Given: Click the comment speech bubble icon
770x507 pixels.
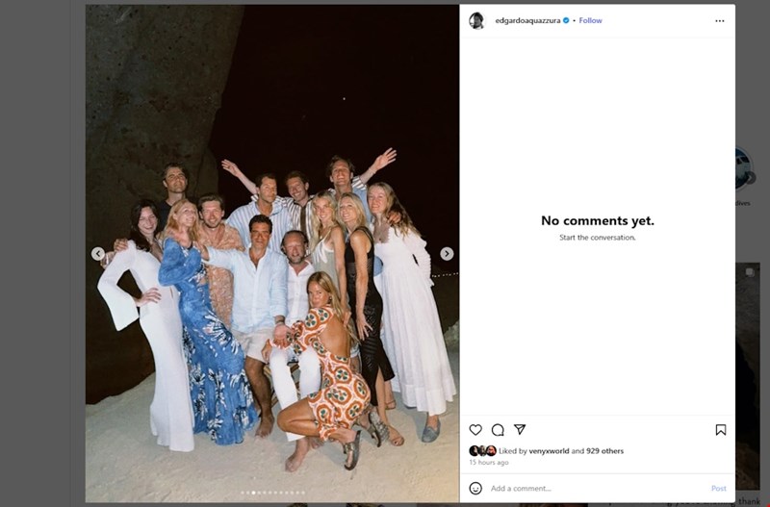Looking at the screenshot, I should point(498,430).
